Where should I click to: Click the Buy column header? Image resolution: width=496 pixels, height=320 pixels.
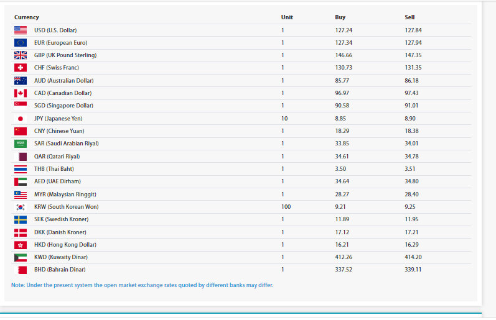point(340,17)
